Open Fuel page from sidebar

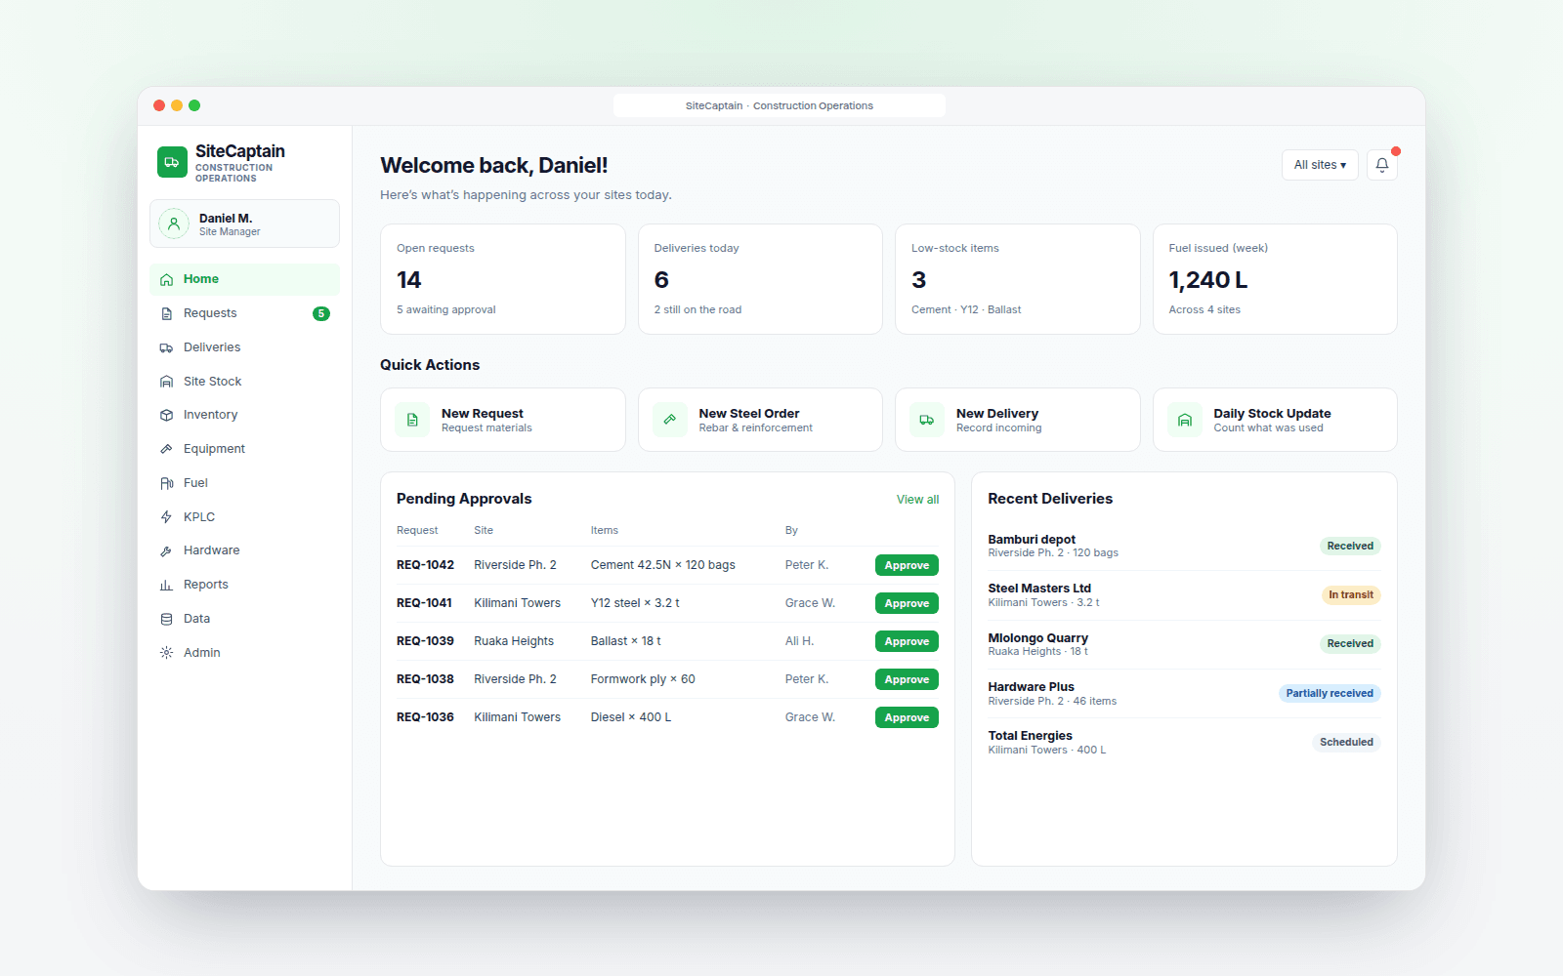point(244,483)
